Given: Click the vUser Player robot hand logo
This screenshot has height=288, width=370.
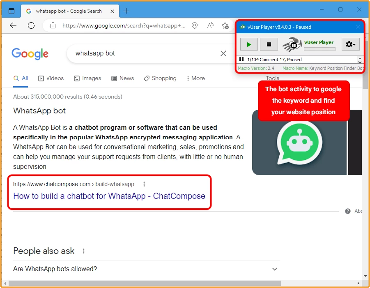Looking at the screenshot, I should coord(292,44).
